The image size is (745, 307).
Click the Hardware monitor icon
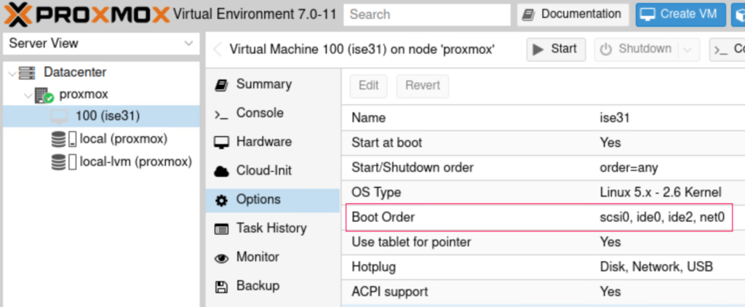pyautogui.click(x=221, y=143)
